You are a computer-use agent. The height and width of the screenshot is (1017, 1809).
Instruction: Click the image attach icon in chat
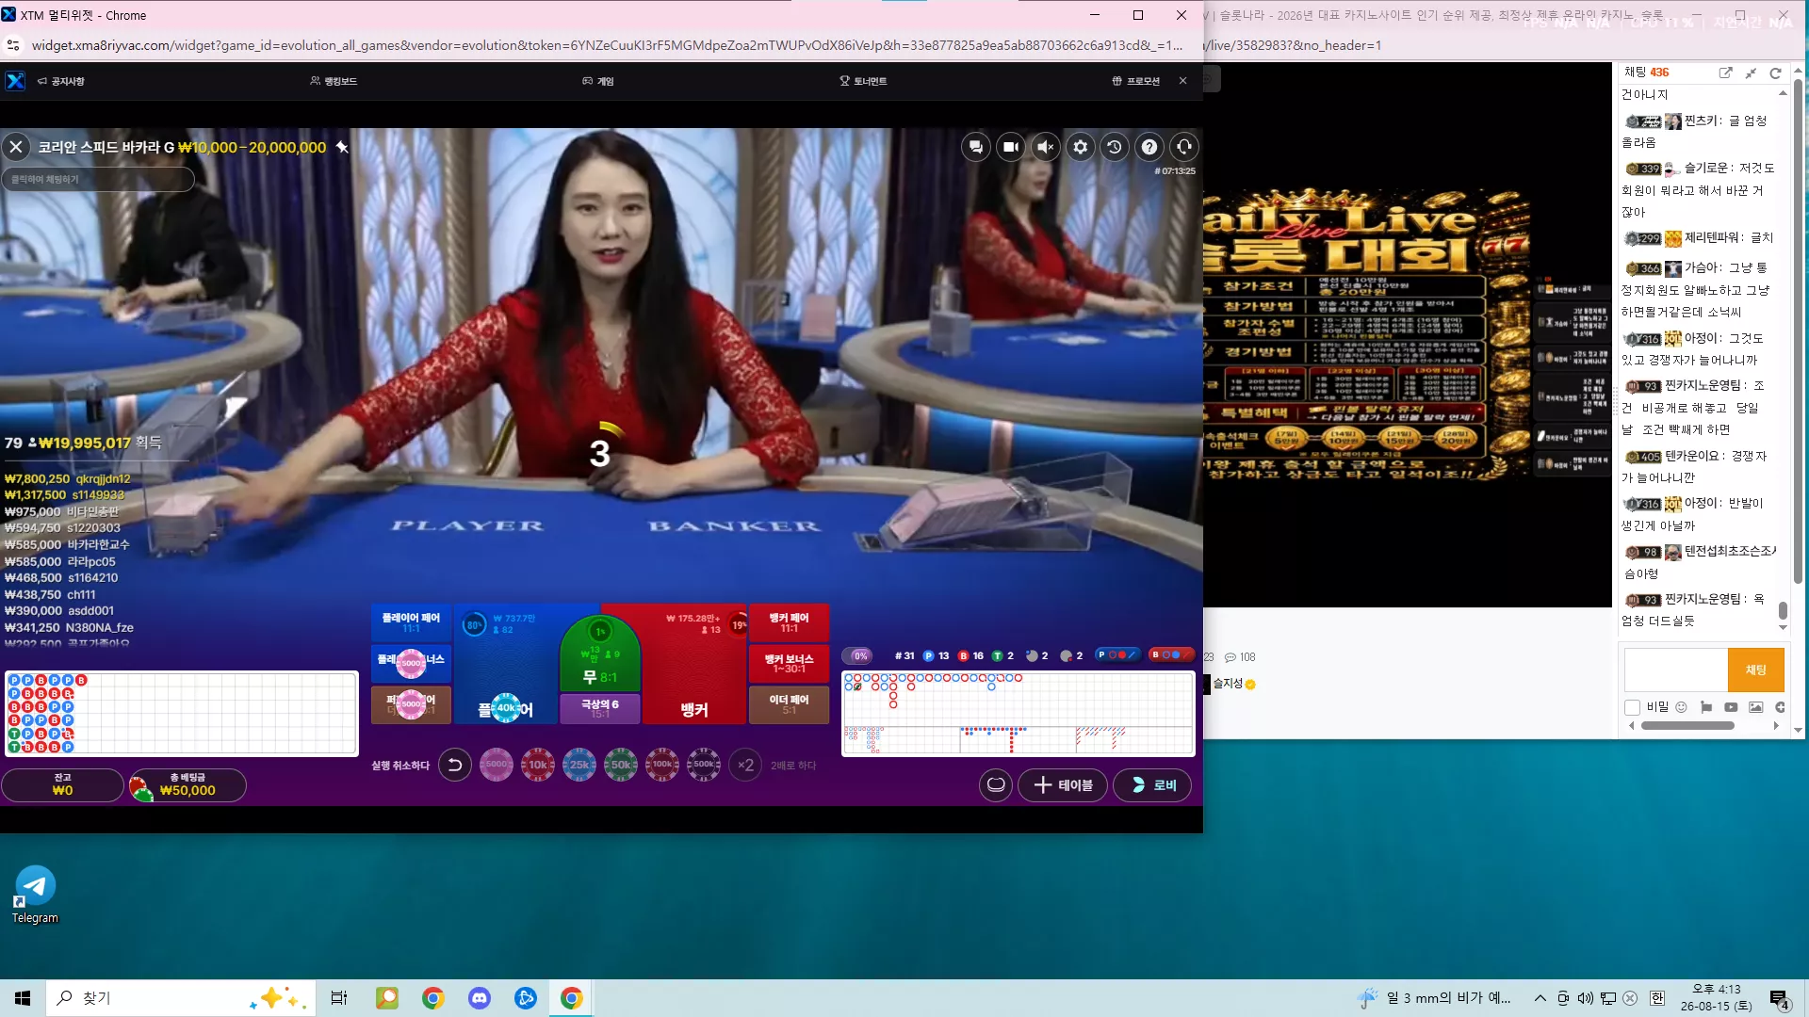[x=1755, y=707]
